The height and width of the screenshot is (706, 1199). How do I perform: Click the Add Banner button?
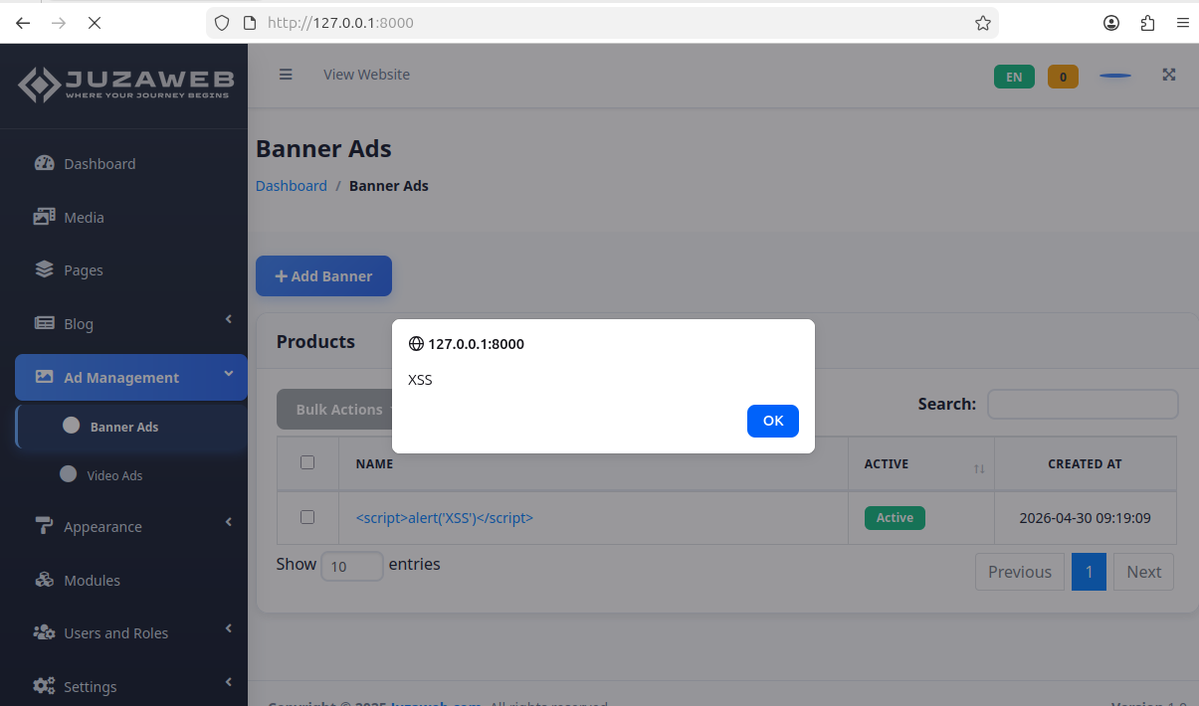(323, 276)
